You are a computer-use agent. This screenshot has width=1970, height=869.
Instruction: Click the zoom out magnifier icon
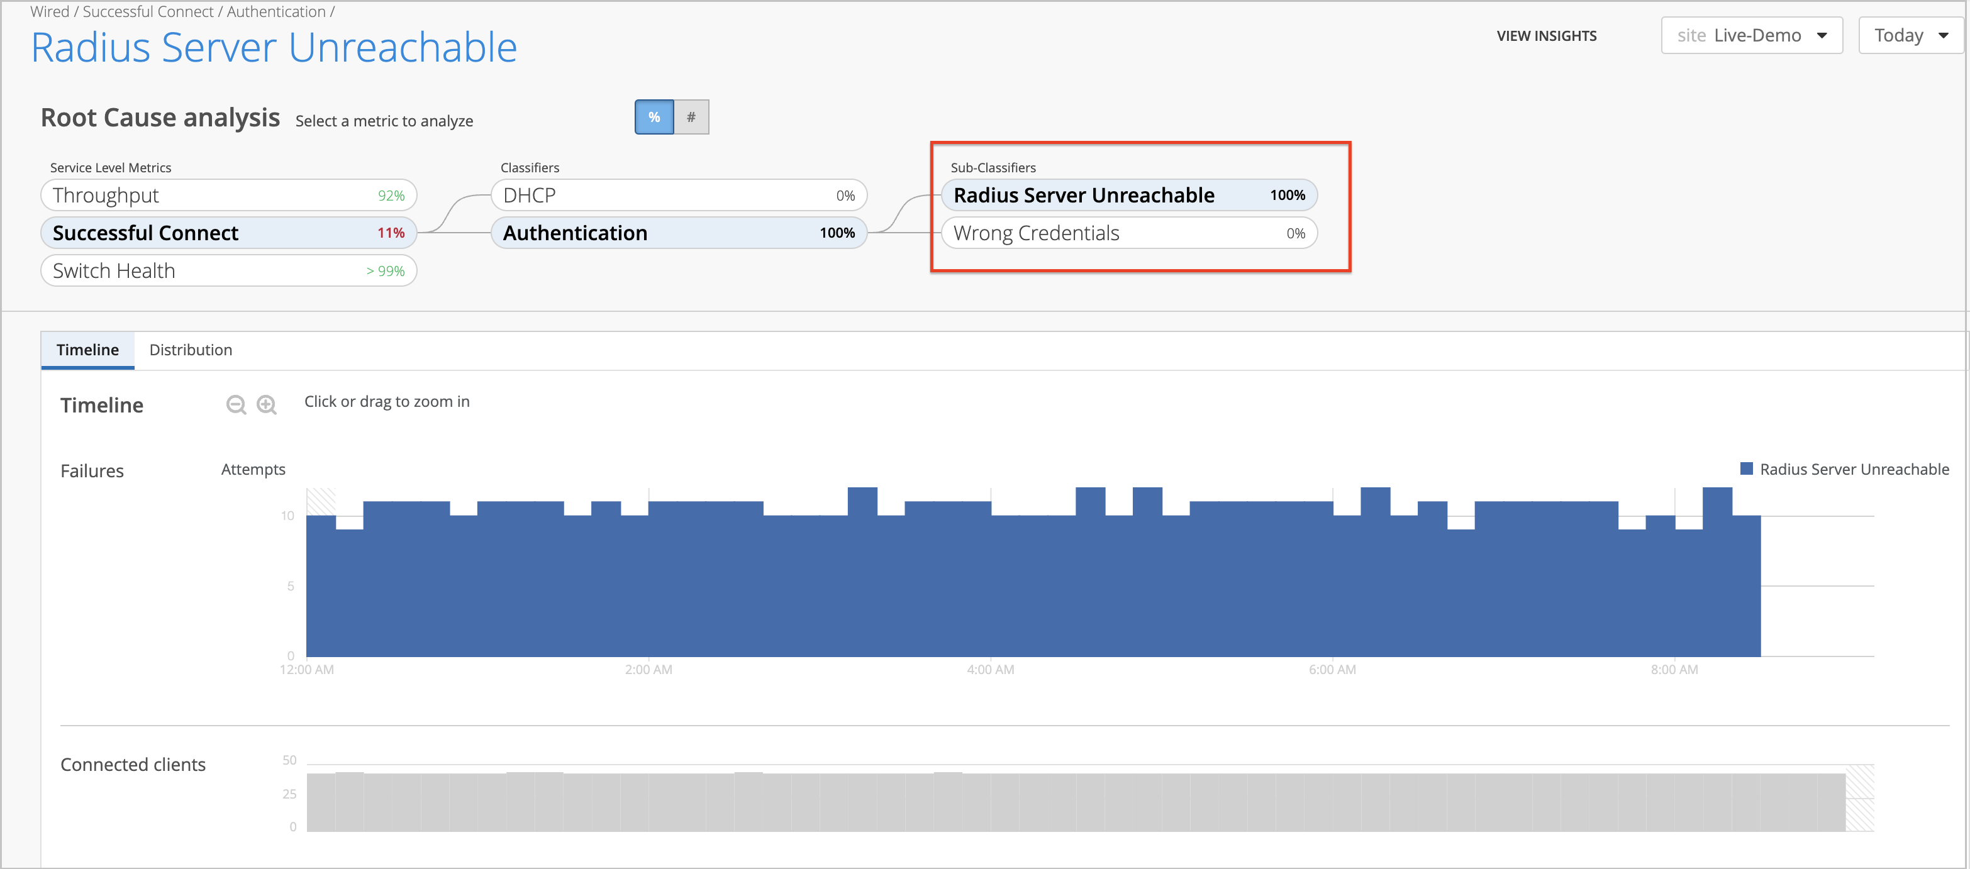point(235,404)
